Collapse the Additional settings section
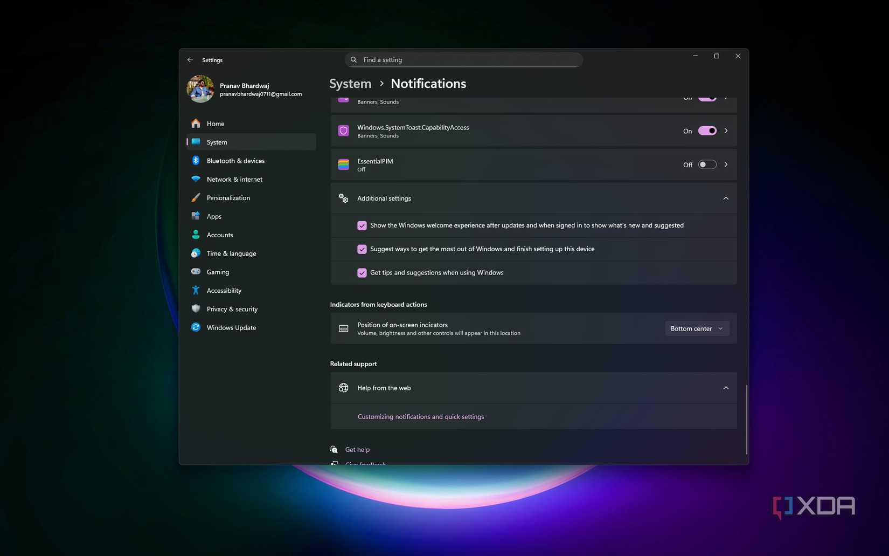This screenshot has width=889, height=556. [725, 198]
